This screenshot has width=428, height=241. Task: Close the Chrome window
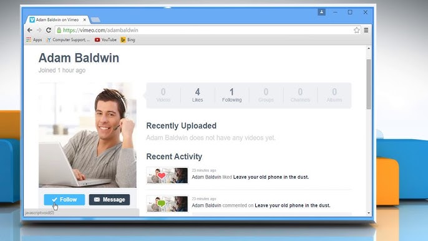[365, 12]
